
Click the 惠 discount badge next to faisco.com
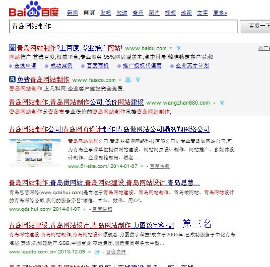(x=128, y=80)
